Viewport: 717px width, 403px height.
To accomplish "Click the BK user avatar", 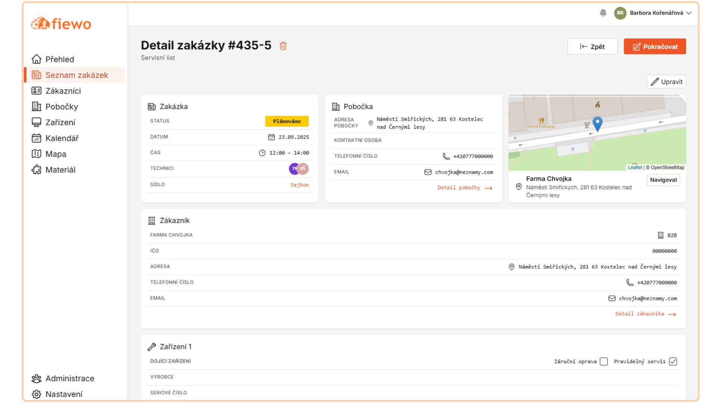I will 620,13.
